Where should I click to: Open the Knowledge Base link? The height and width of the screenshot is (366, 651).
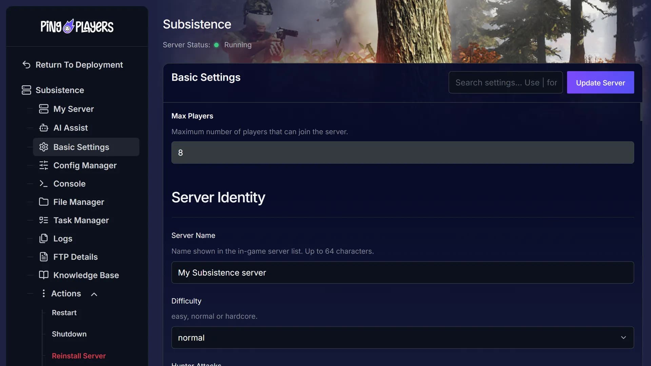click(86, 275)
